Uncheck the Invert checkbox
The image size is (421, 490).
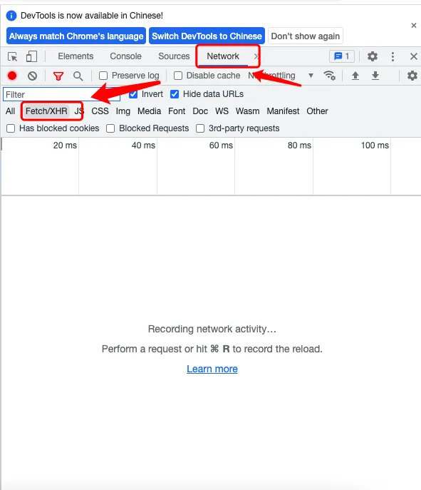coord(133,94)
